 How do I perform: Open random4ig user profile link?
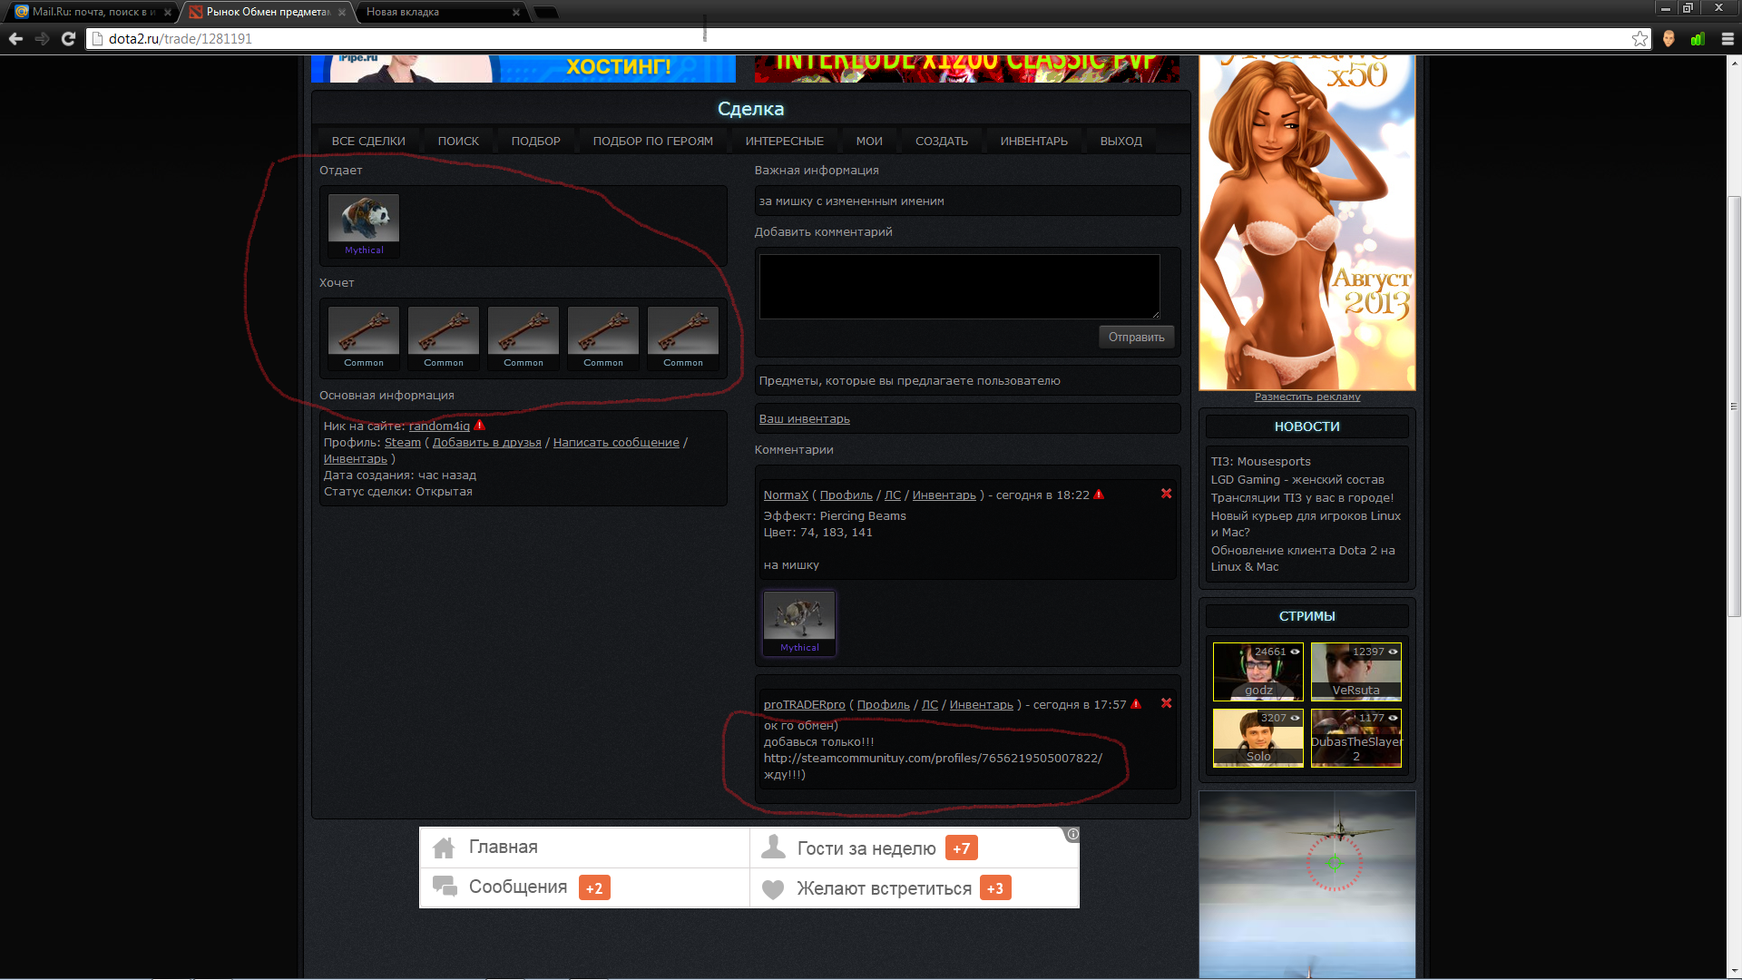(439, 426)
